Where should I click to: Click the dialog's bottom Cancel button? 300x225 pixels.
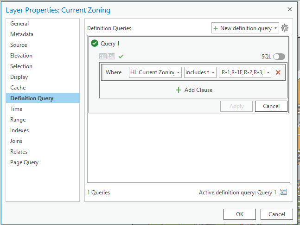pyautogui.click(x=277, y=214)
